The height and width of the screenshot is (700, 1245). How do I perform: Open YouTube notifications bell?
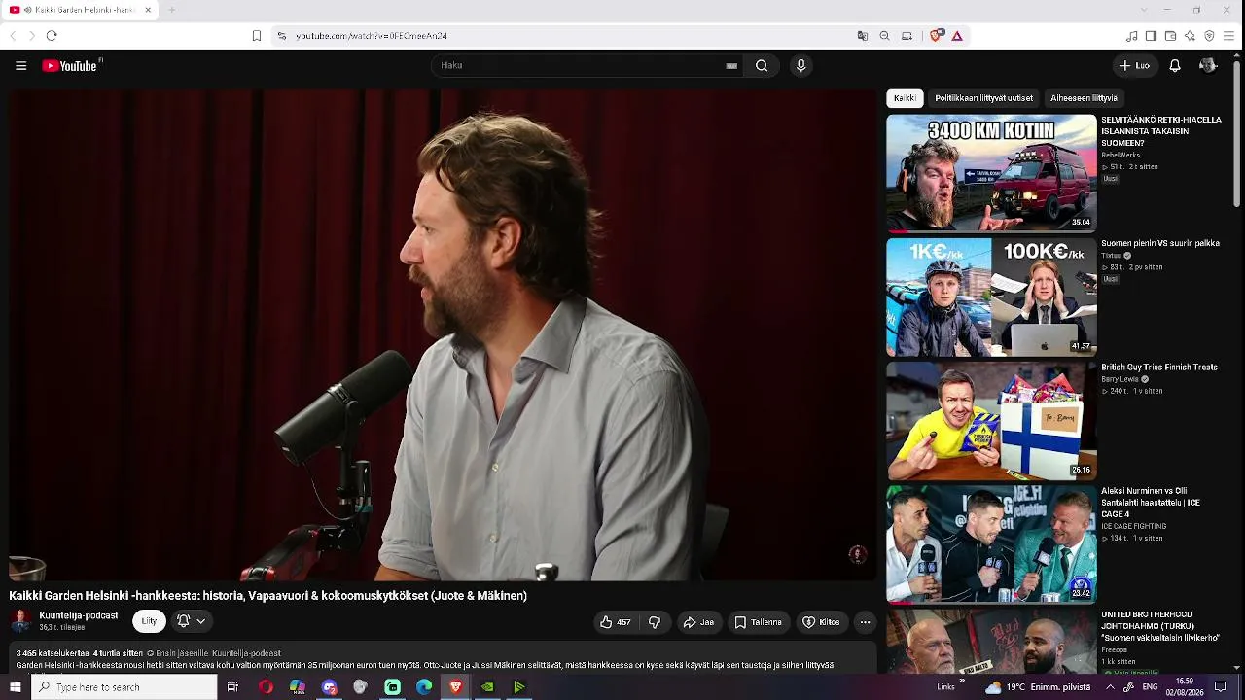pos(1175,66)
